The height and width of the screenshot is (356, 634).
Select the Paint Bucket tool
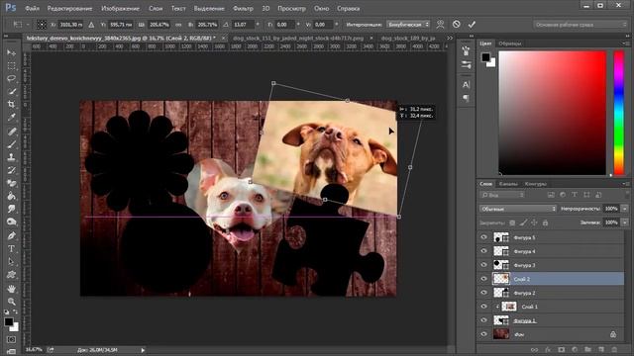pyautogui.click(x=11, y=196)
